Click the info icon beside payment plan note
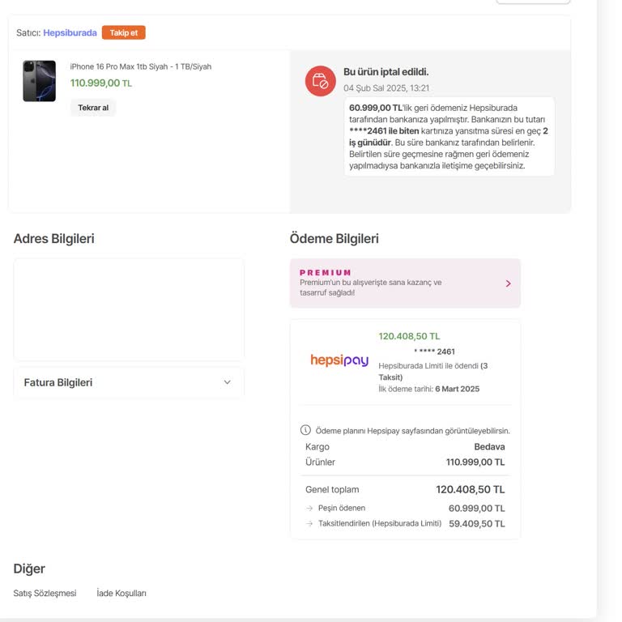The height and width of the screenshot is (622, 622). pyautogui.click(x=305, y=430)
